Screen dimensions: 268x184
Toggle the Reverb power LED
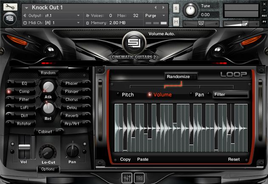click(87, 115)
